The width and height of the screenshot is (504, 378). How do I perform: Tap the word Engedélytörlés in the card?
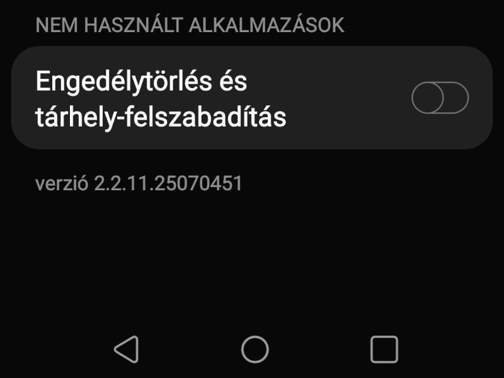123,82
